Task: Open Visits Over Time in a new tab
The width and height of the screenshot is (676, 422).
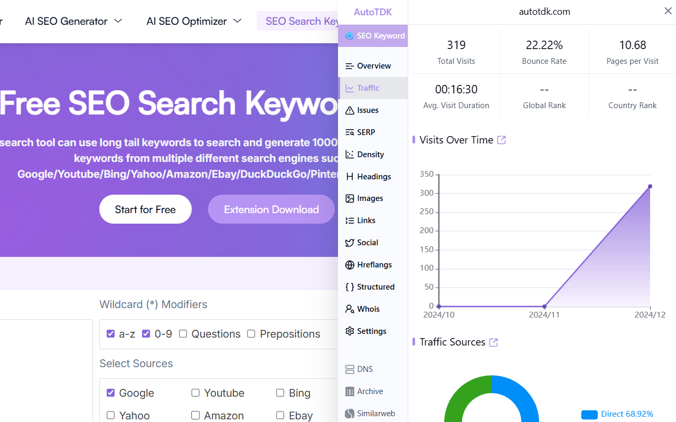Action: coord(500,139)
